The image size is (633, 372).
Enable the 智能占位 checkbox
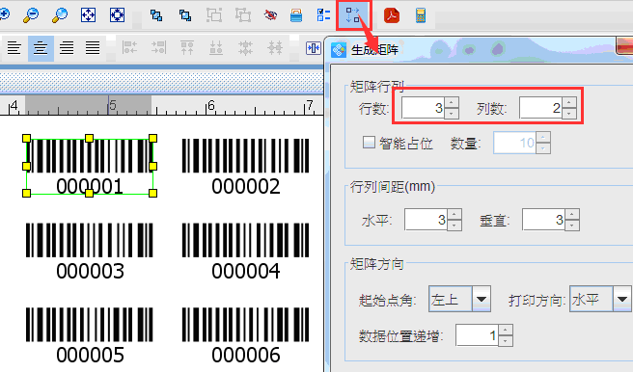click(369, 143)
